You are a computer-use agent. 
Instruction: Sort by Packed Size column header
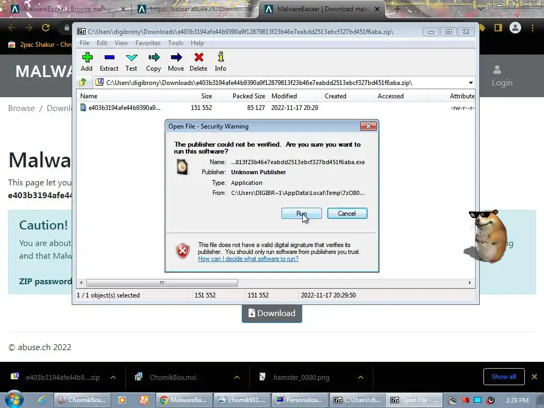[242, 96]
